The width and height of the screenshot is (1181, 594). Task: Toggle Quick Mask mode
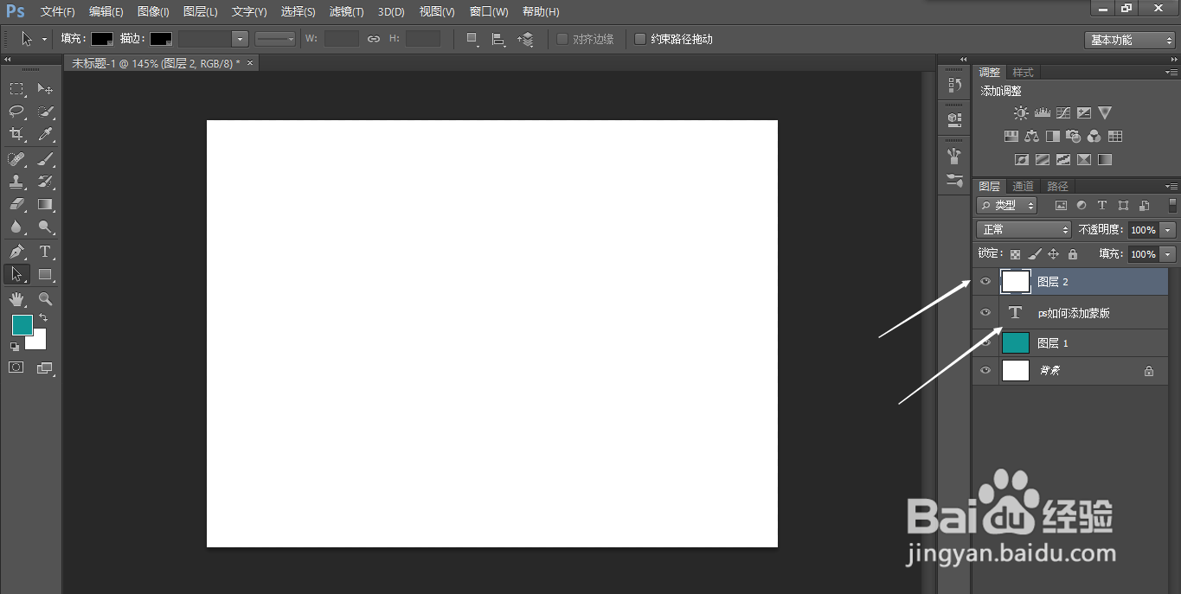(16, 367)
